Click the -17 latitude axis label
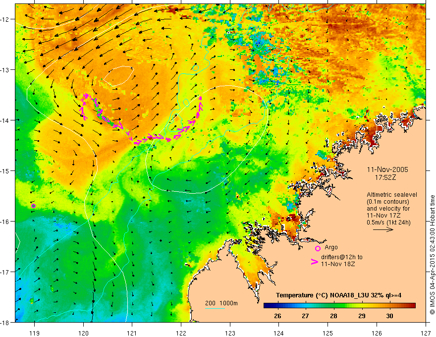 click(5, 272)
